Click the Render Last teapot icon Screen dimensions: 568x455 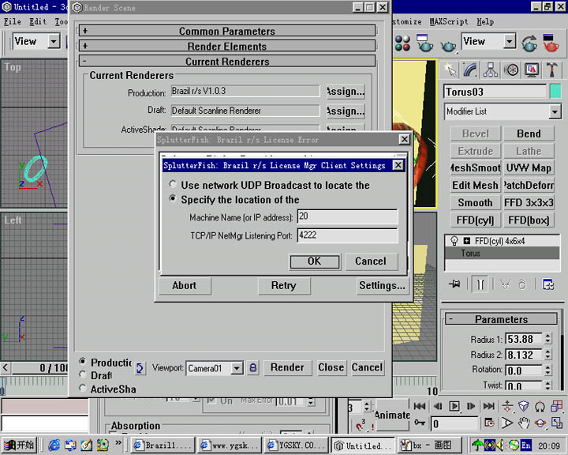pos(529,43)
